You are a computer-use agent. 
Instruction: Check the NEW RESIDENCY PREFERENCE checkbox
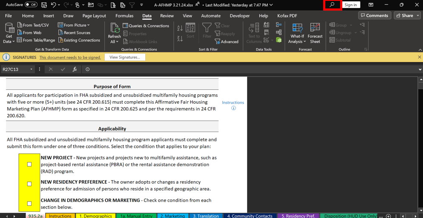pyautogui.click(x=29, y=184)
